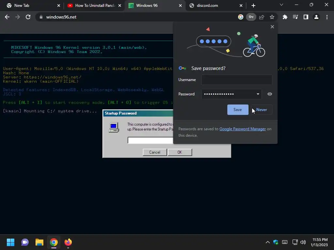Click the Startup Password title bar

coord(138,113)
